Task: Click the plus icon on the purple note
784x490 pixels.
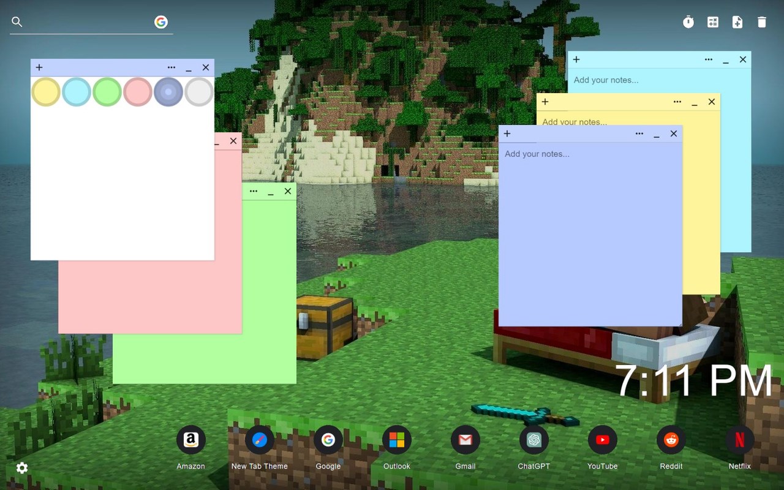Action: pyautogui.click(x=507, y=134)
